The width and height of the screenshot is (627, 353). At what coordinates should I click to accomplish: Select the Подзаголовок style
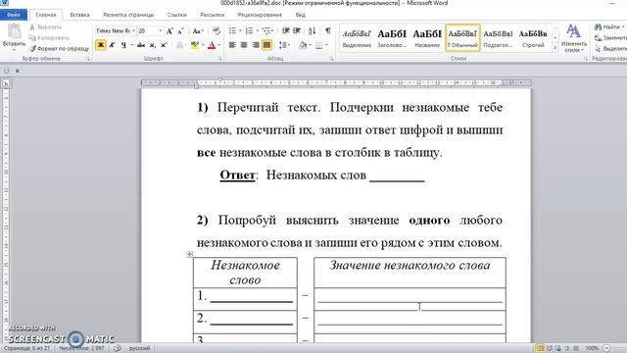(x=498, y=37)
